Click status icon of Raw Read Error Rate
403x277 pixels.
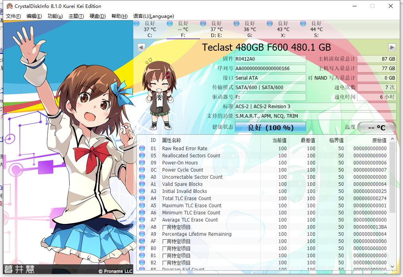tap(142, 148)
